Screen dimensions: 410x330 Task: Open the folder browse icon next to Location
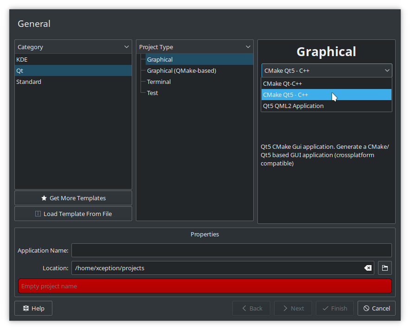click(x=384, y=268)
